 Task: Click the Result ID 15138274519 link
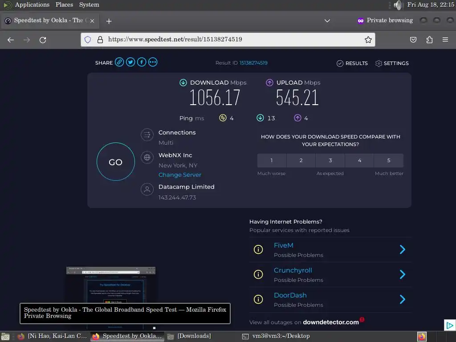pyautogui.click(x=253, y=63)
